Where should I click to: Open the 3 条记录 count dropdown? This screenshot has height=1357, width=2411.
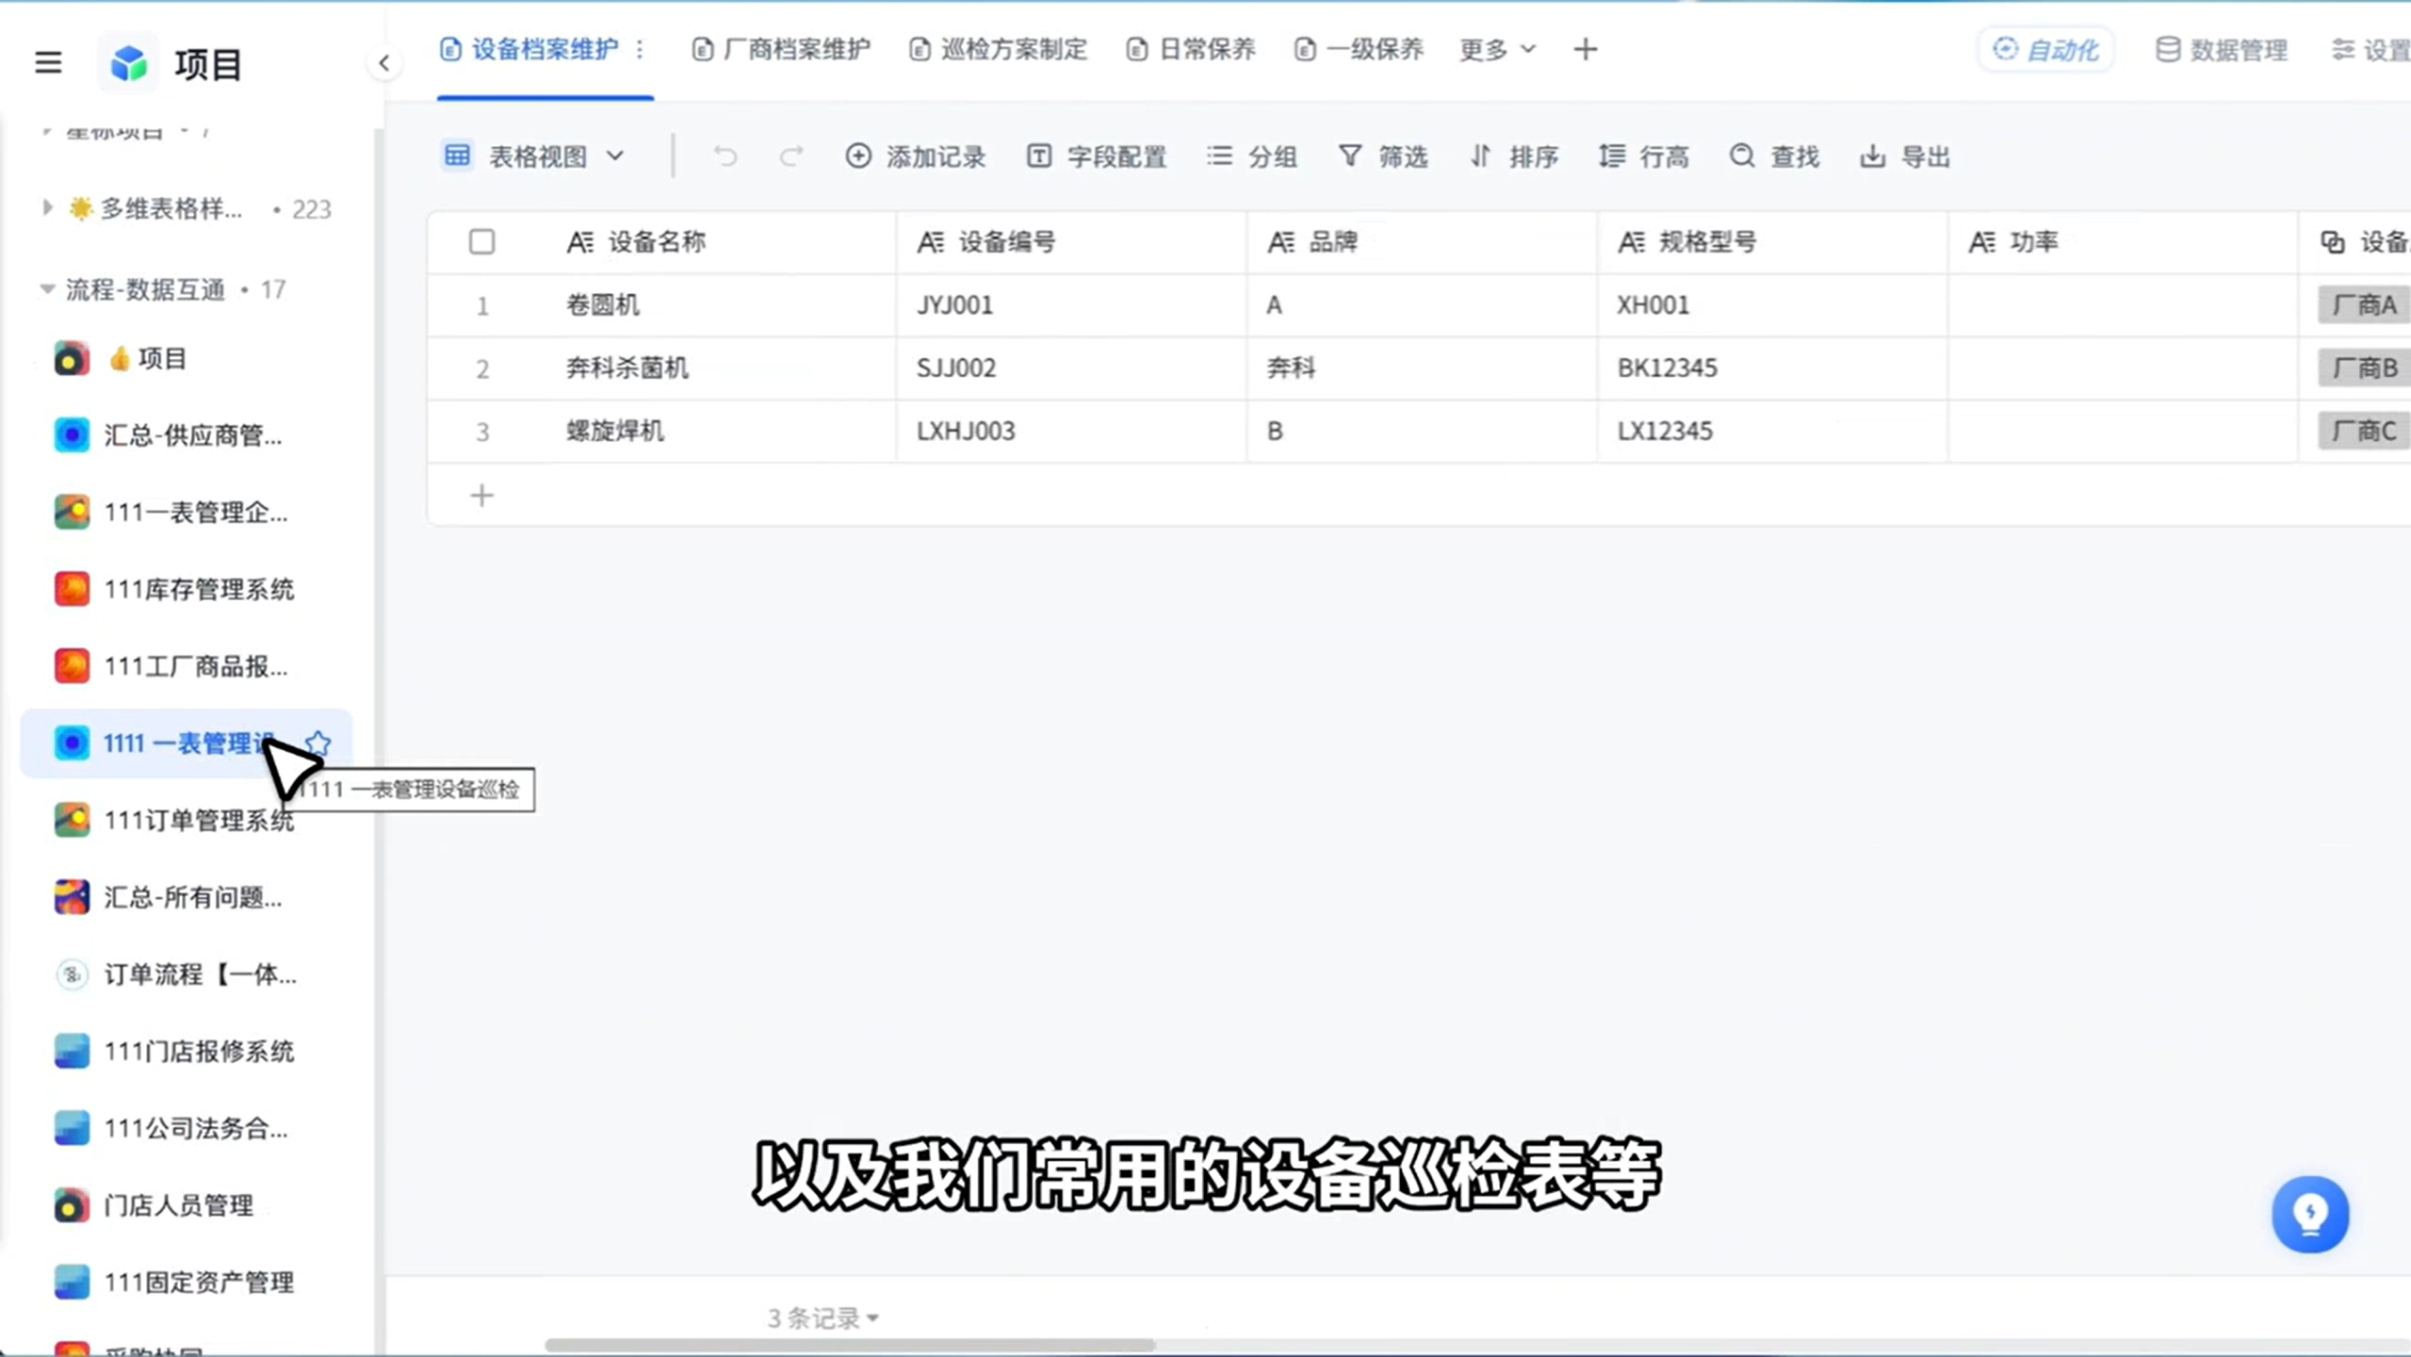(823, 1317)
